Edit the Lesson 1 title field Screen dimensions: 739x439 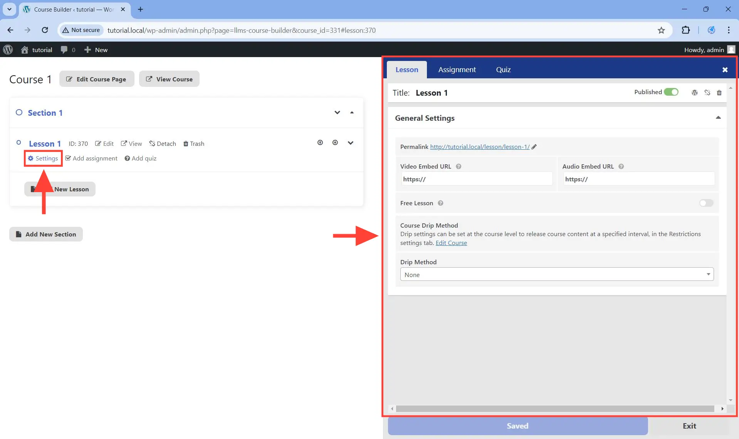(x=432, y=93)
